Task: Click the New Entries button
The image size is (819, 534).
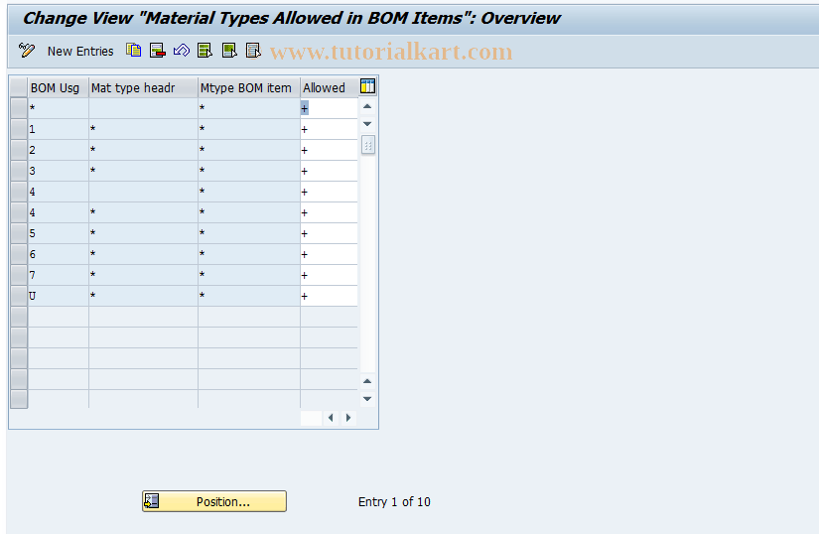Action: pos(80,52)
